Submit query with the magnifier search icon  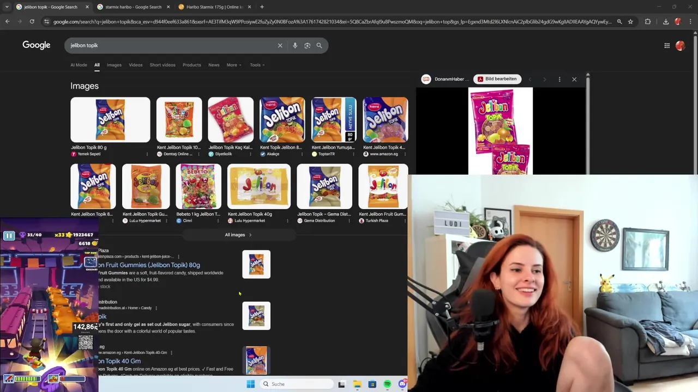click(320, 46)
